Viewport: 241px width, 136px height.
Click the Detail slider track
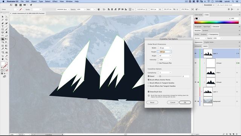(169, 76)
